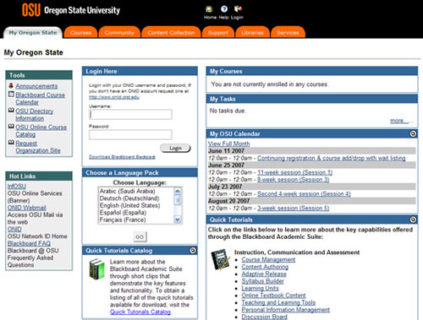Open the Blackboard FAQ link
The image size is (423, 320).
(29, 243)
